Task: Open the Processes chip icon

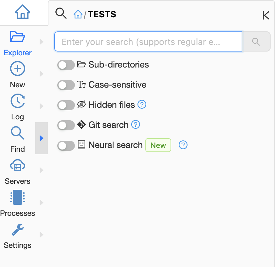Action: pos(18,197)
